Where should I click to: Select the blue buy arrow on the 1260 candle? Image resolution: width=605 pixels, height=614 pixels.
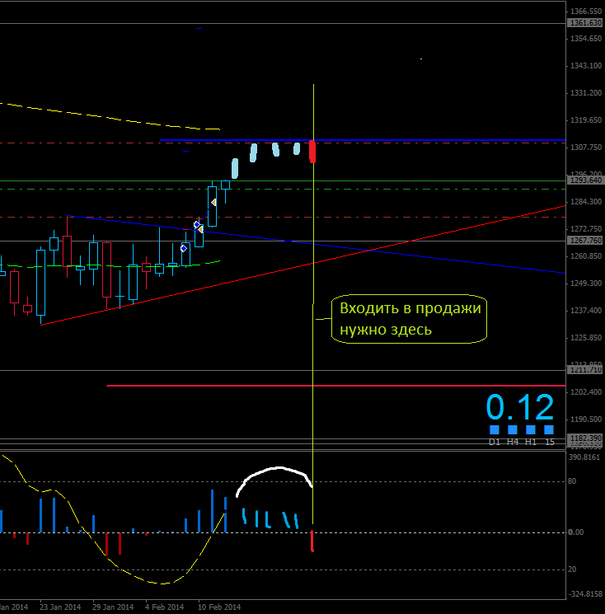(x=184, y=248)
